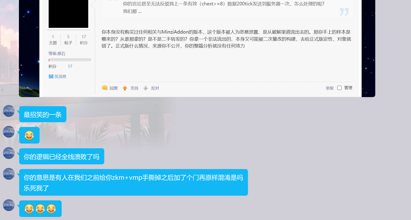Click the points progress bar under 等级
This screenshot has height=220, width=411.
[x=70, y=60]
